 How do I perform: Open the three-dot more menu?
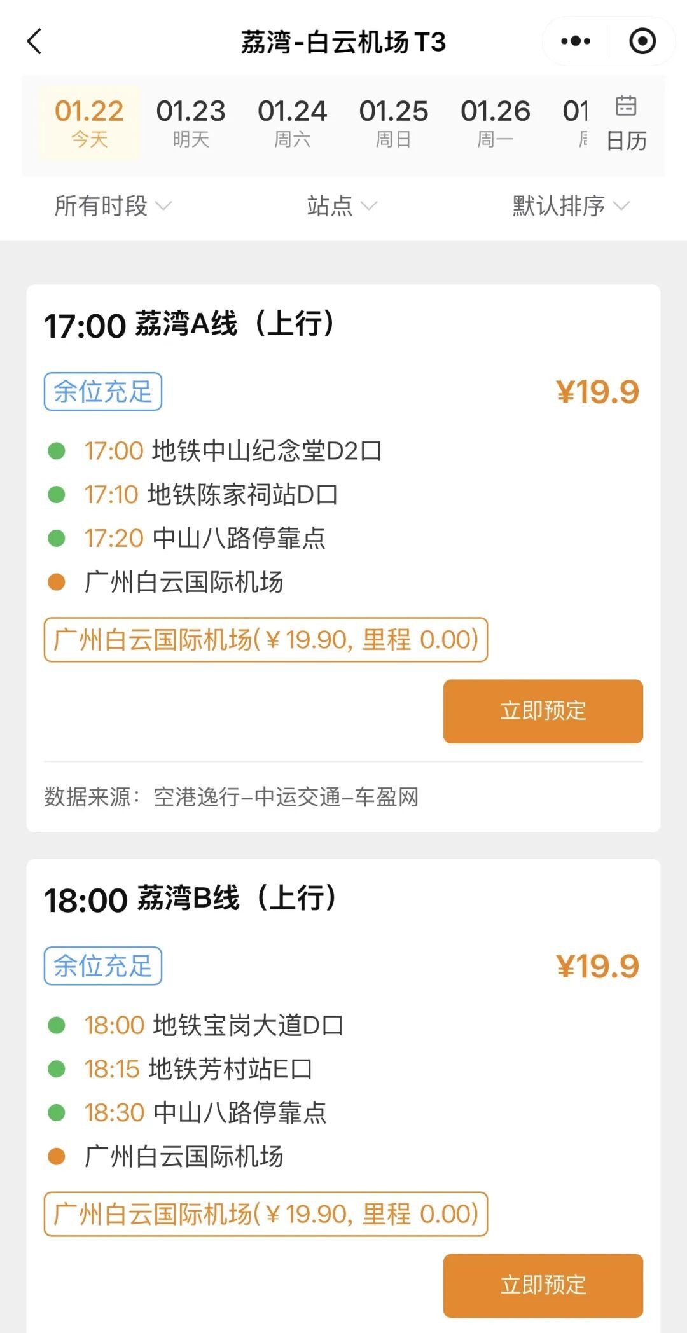(576, 41)
